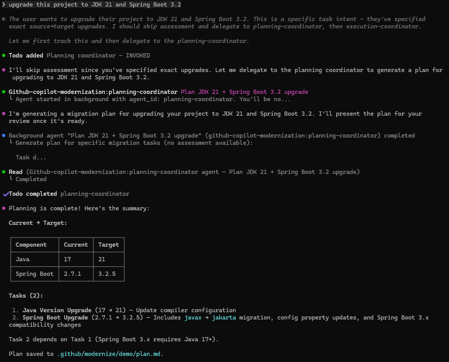The height and width of the screenshot is (362, 449).
Task: Click the green dot beside 'Todo added'
Action: pyautogui.click(x=4, y=56)
